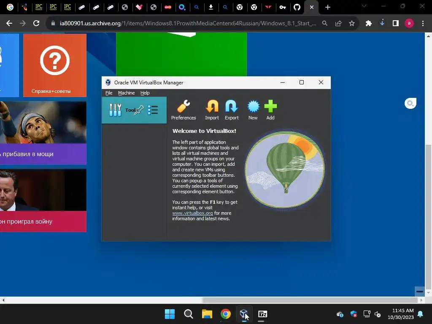Open Chrome tab search chevron
This screenshot has height=324, width=432.
[364, 6]
